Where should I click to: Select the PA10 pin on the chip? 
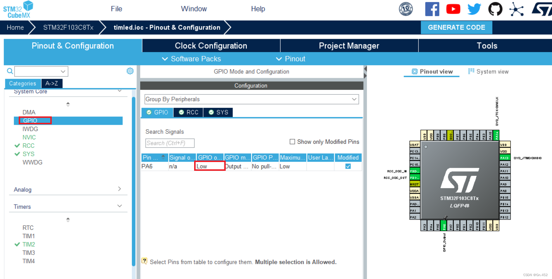coord(505,178)
